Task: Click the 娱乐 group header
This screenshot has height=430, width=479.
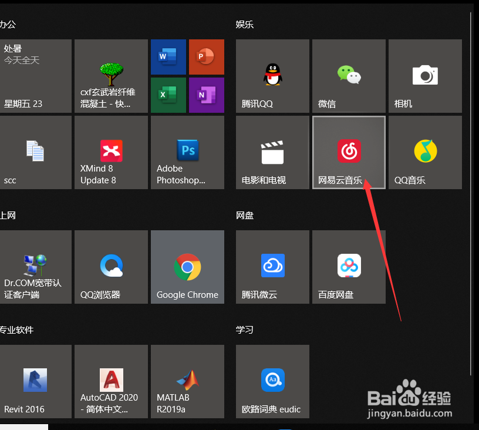Action: point(245,25)
